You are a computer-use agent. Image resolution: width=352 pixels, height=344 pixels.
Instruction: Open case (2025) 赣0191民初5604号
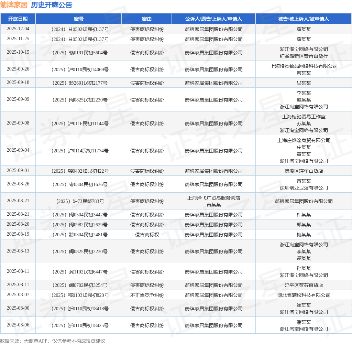[x=80, y=53]
